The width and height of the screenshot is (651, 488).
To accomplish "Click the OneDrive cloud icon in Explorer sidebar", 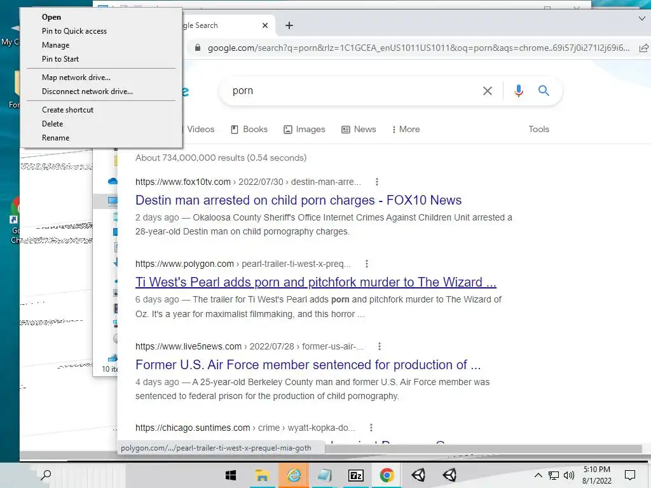I will (x=113, y=181).
